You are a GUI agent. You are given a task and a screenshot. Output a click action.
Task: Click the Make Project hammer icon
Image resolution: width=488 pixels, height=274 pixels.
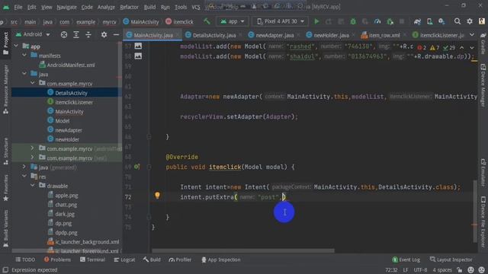pos(207,21)
